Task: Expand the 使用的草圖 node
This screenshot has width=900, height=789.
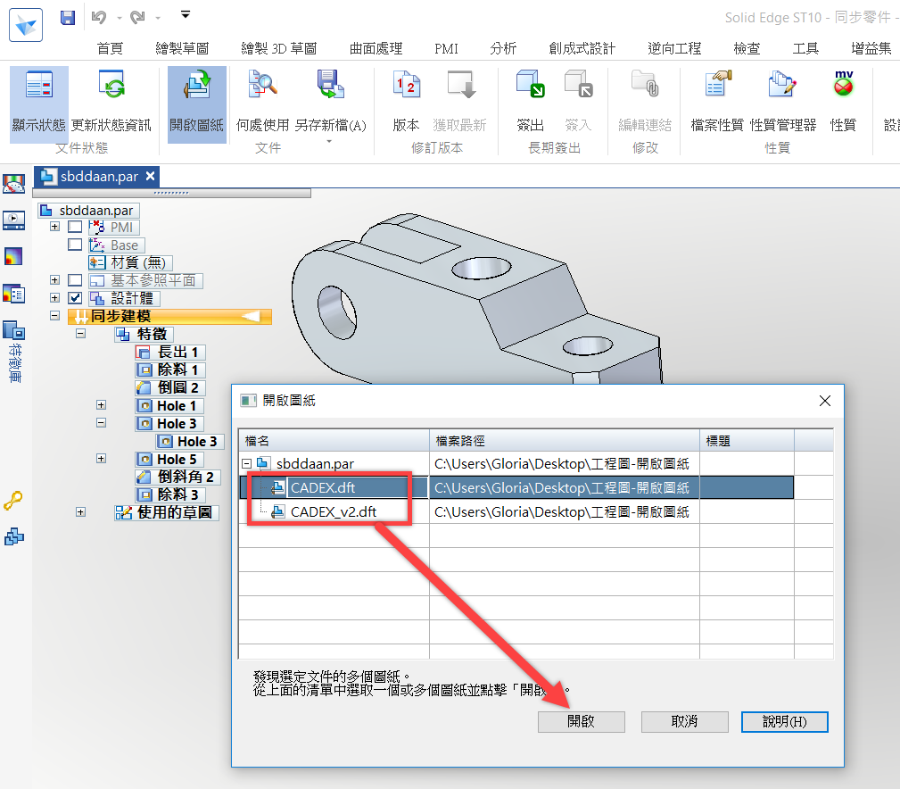Action: point(81,512)
